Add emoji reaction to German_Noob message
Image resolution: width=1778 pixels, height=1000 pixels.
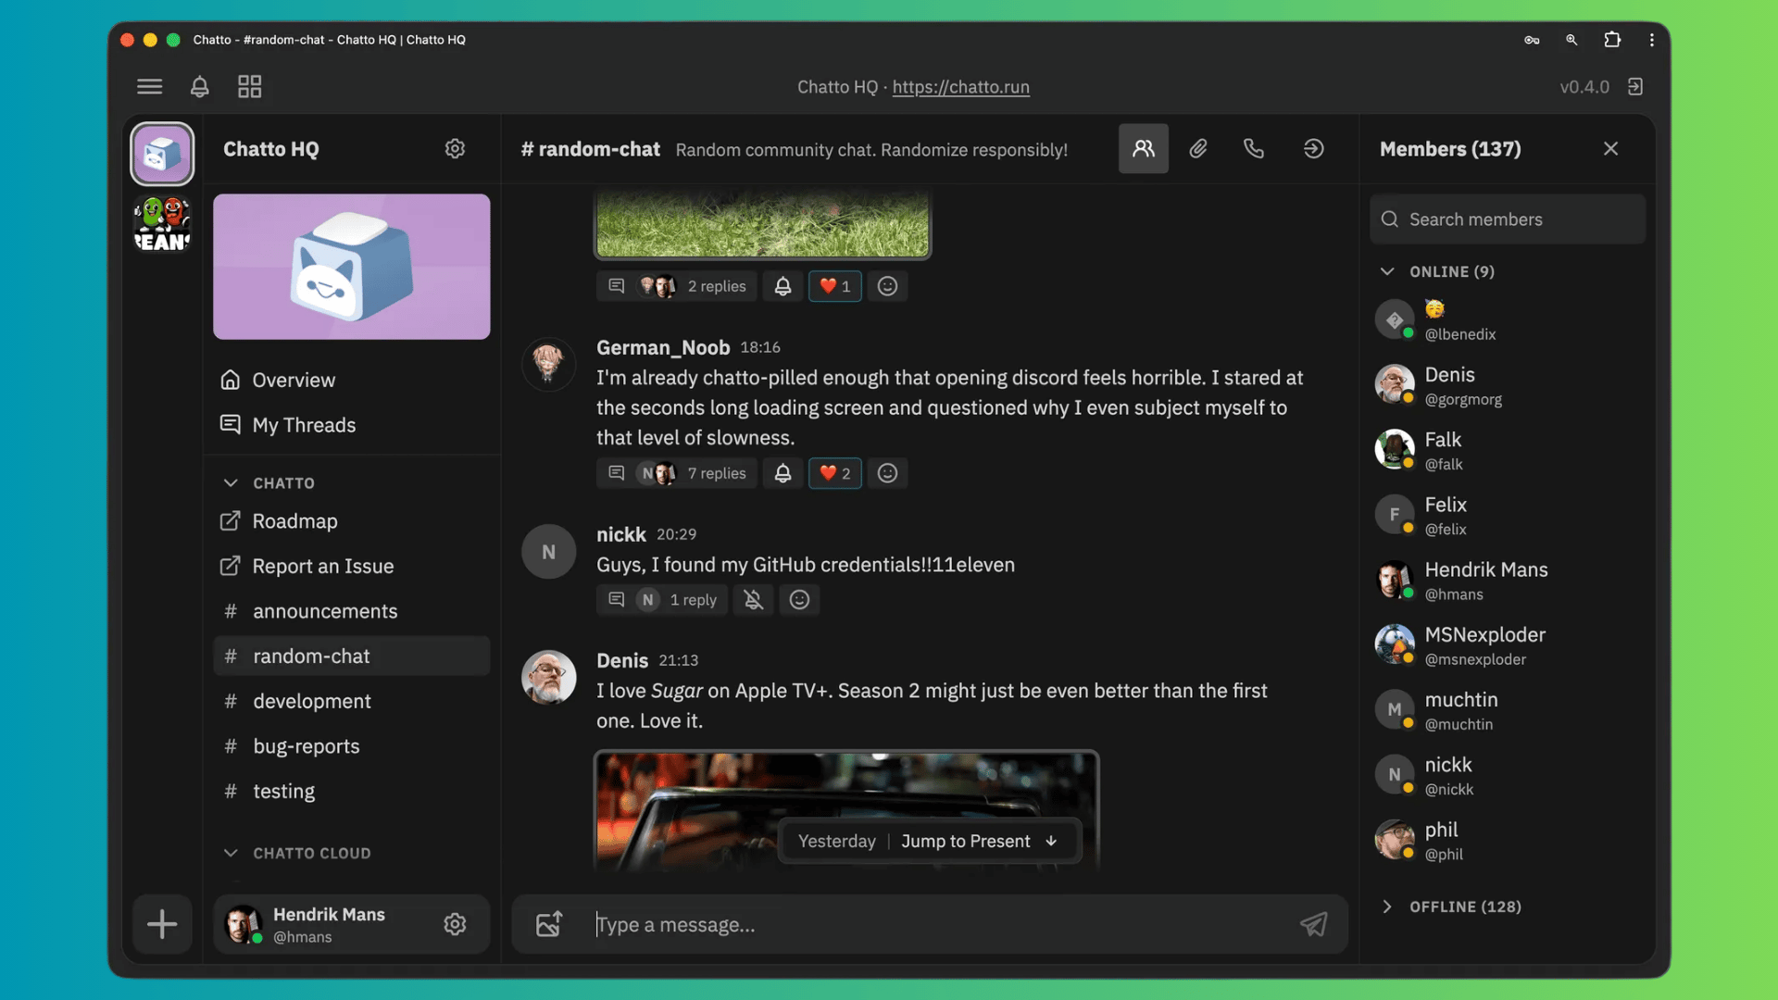[x=887, y=473]
